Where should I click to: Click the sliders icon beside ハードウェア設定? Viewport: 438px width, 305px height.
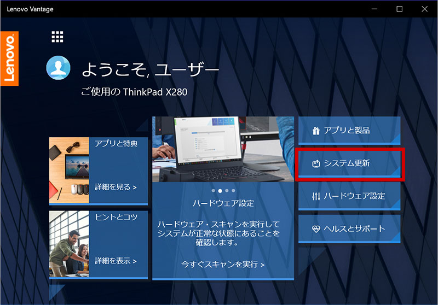point(316,196)
